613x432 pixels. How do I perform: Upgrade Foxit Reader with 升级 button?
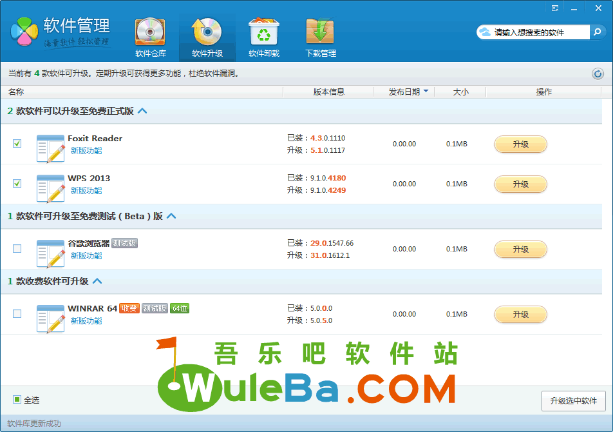point(521,144)
